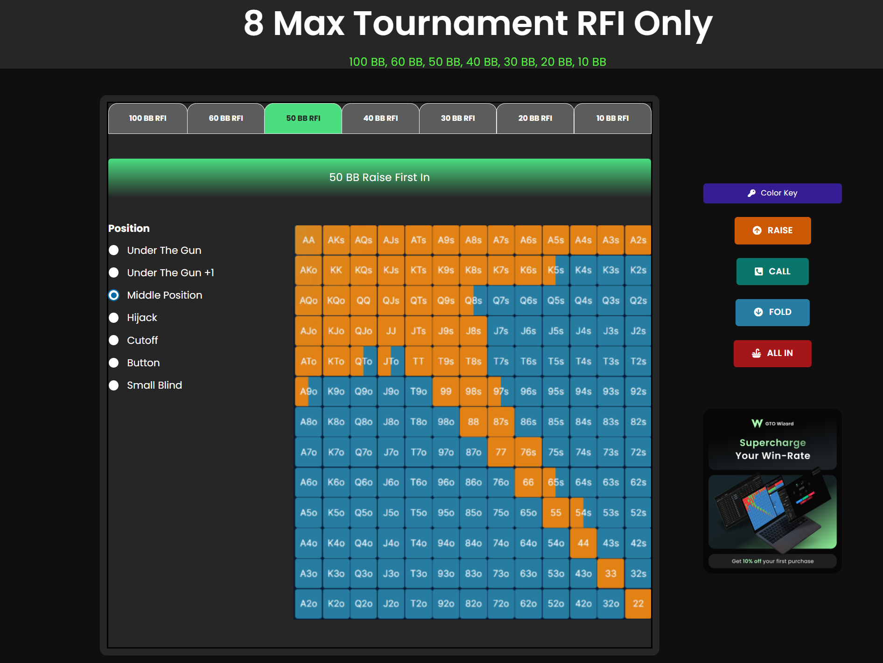Click the JTo cell in the grid

pyautogui.click(x=391, y=362)
